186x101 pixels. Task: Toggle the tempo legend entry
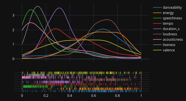pos(163,24)
